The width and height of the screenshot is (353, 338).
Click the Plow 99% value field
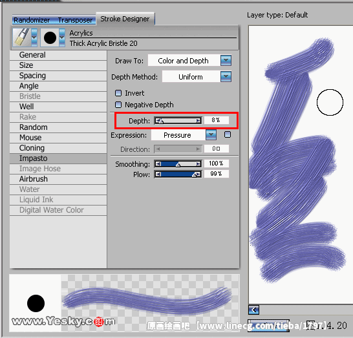click(217, 174)
